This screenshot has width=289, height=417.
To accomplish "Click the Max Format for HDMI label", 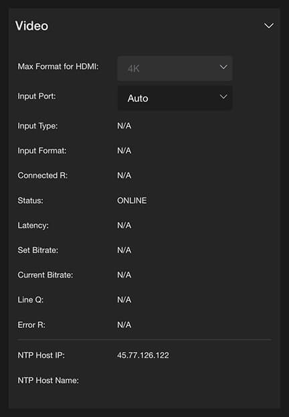I will (x=58, y=66).
